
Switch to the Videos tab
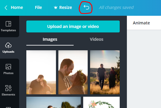[x=97, y=39]
